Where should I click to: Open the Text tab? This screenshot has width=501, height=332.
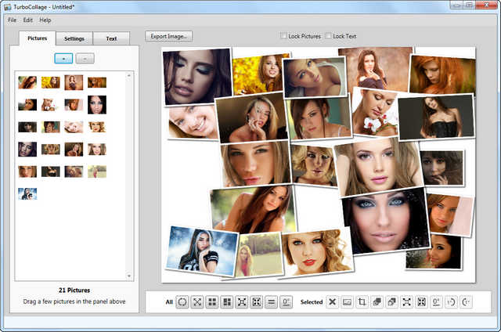tap(111, 38)
